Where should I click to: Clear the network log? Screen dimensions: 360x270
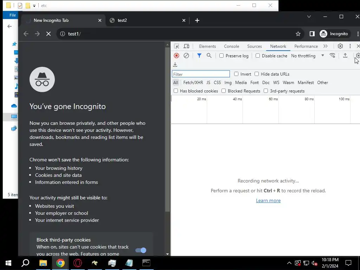(x=186, y=56)
